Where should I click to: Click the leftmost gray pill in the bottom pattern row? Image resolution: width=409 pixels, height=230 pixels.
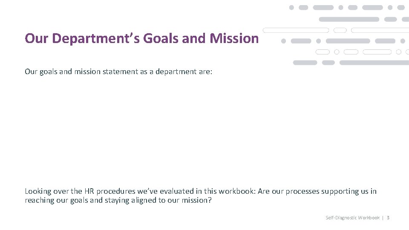click(x=305, y=63)
